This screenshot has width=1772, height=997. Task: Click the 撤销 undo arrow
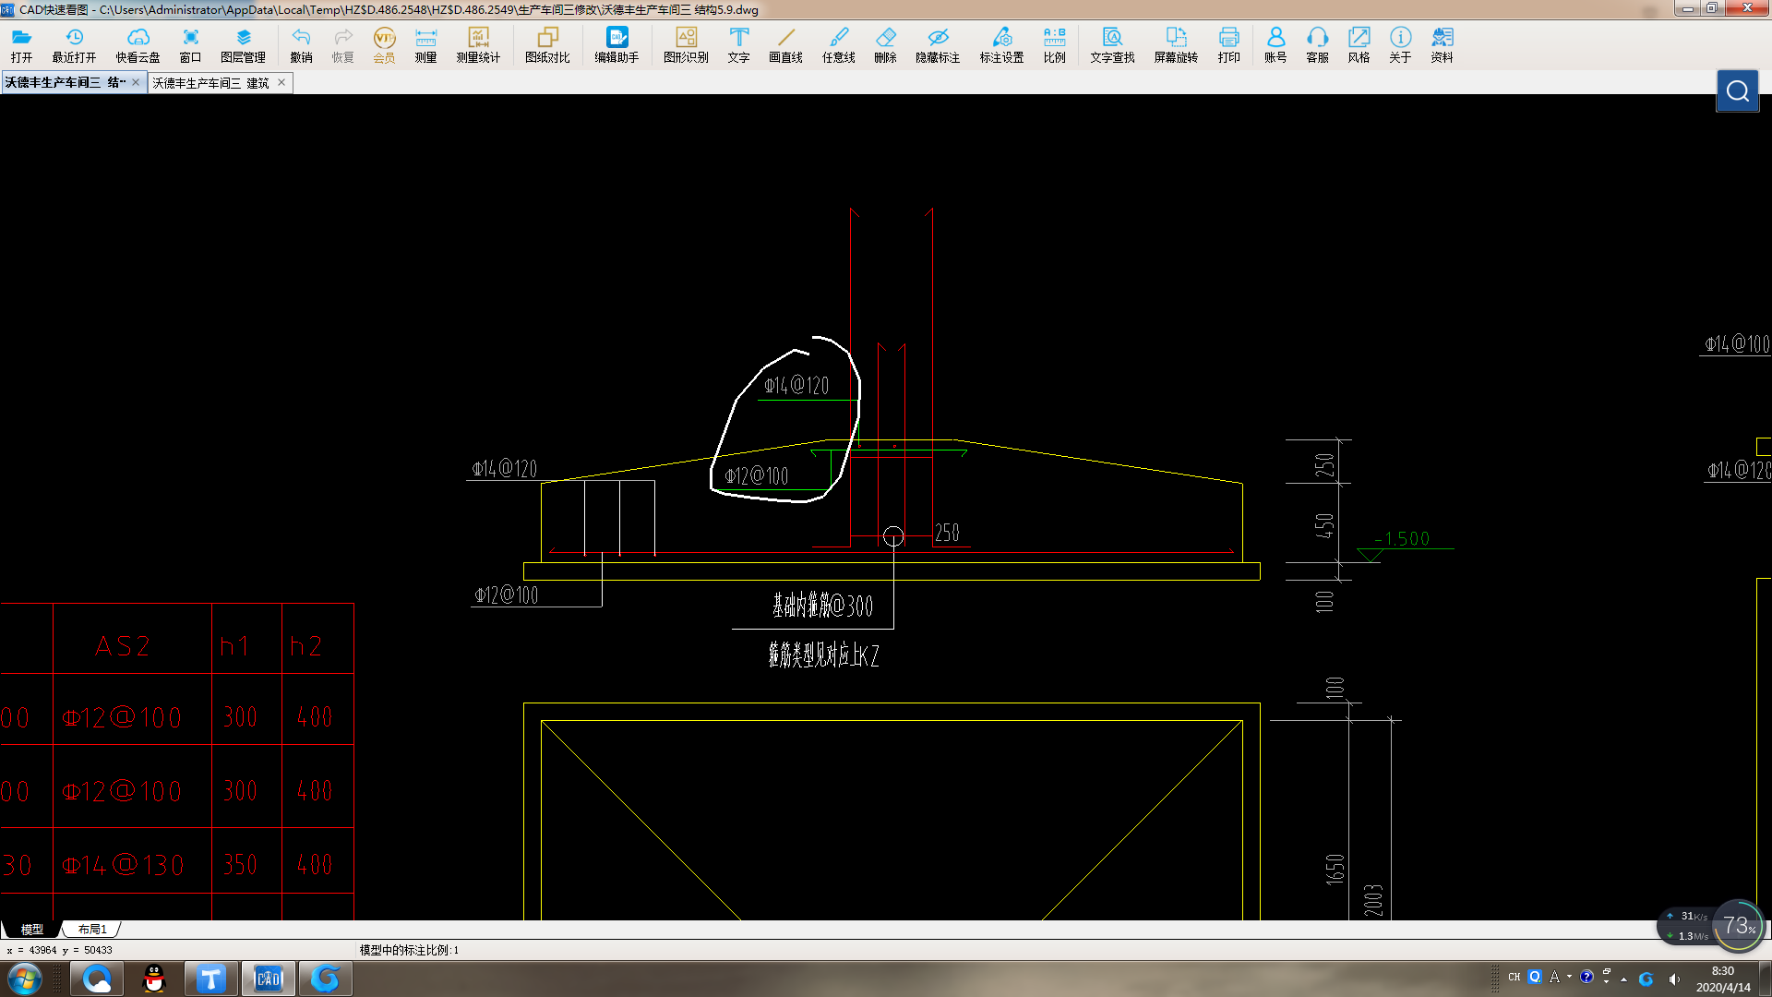point(301,44)
